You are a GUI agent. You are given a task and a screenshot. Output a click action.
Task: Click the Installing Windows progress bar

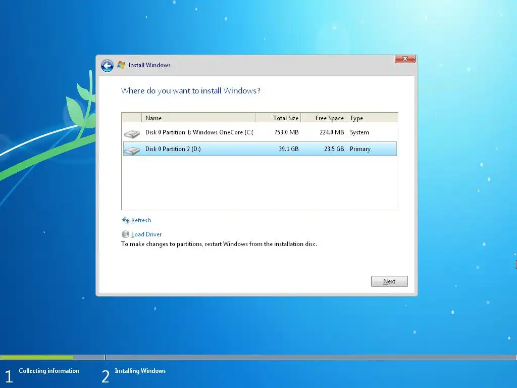pyautogui.click(x=311, y=357)
